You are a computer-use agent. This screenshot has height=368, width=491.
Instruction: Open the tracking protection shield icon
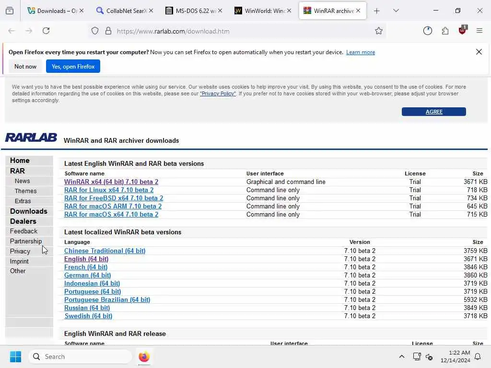pyautogui.click(x=95, y=31)
